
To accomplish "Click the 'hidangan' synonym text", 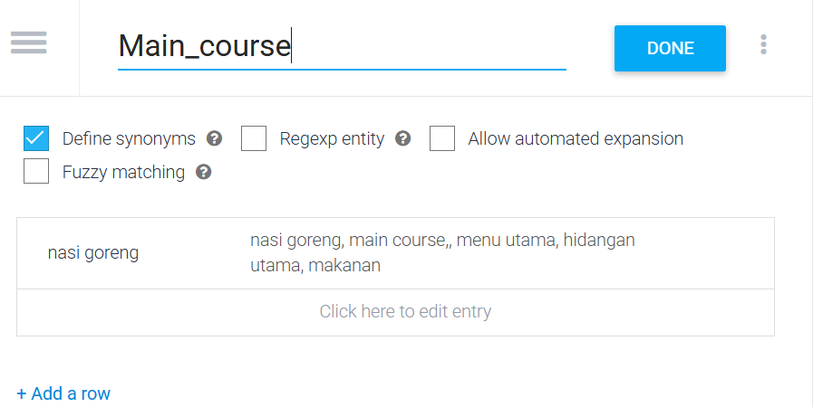I will click(599, 241).
